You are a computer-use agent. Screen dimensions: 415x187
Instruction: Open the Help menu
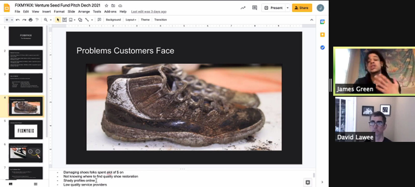click(123, 12)
